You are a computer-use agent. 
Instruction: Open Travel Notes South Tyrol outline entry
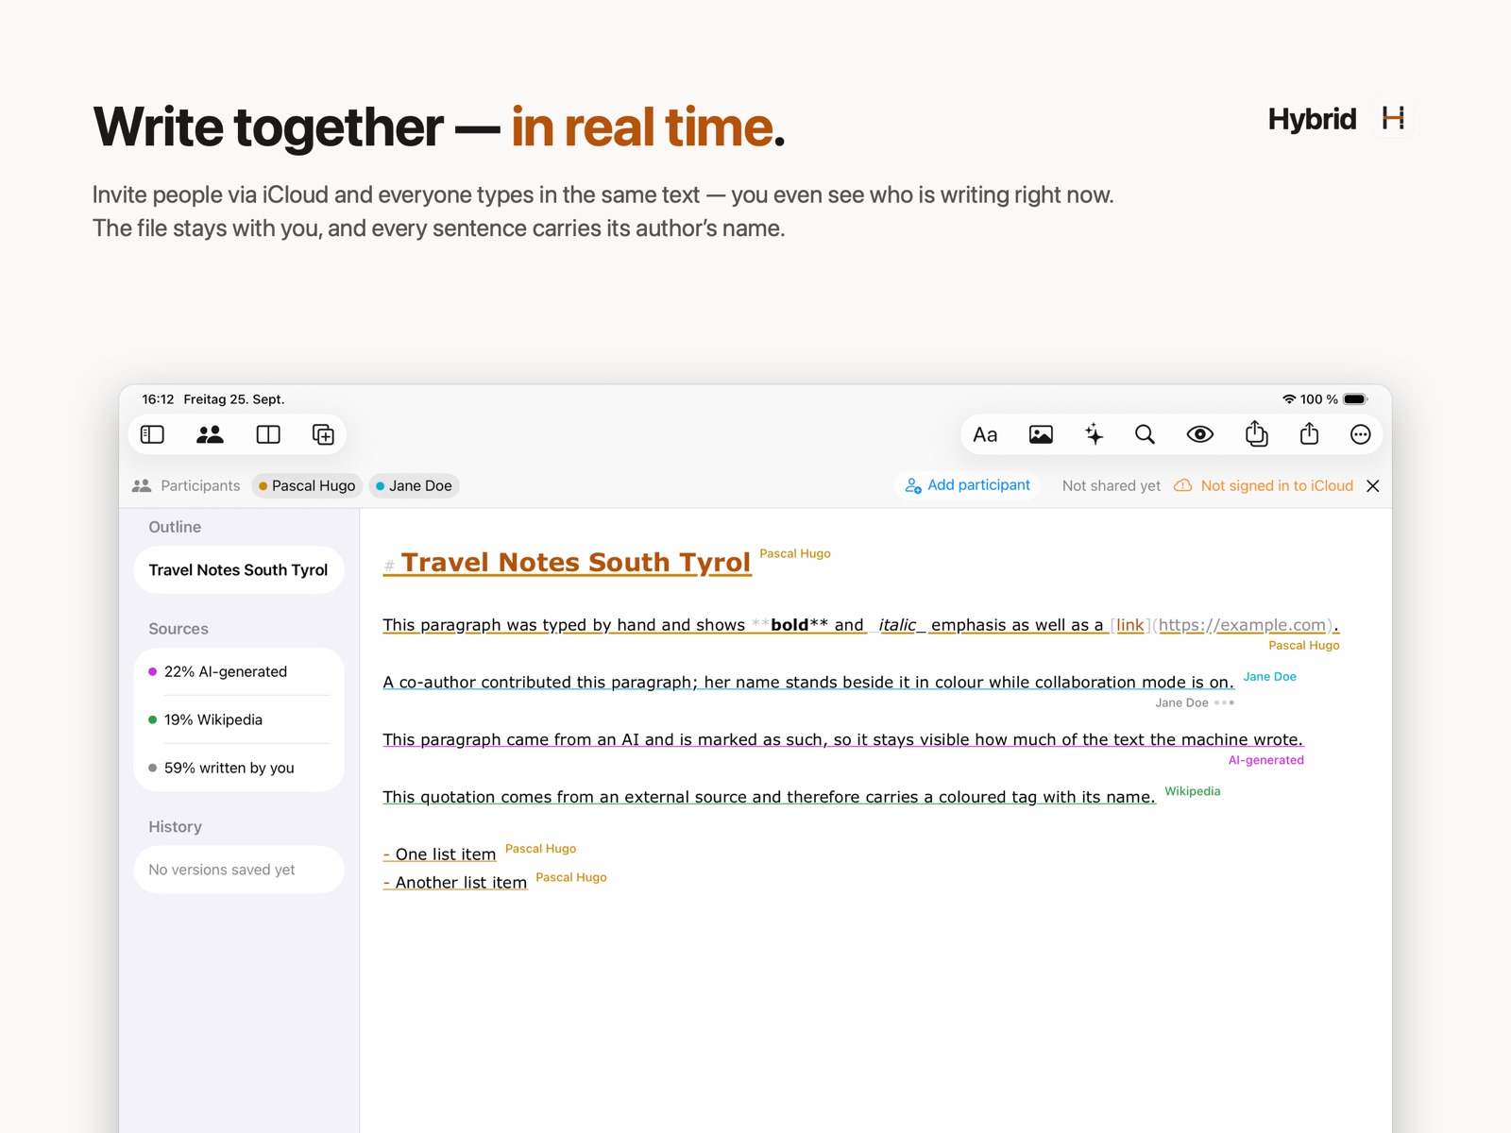pos(239,570)
